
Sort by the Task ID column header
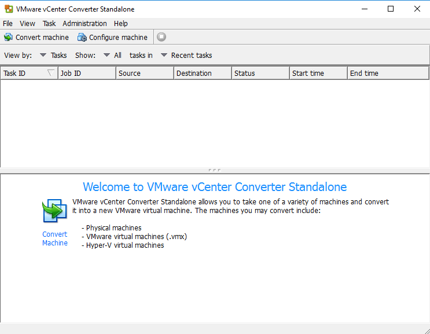[x=29, y=73]
